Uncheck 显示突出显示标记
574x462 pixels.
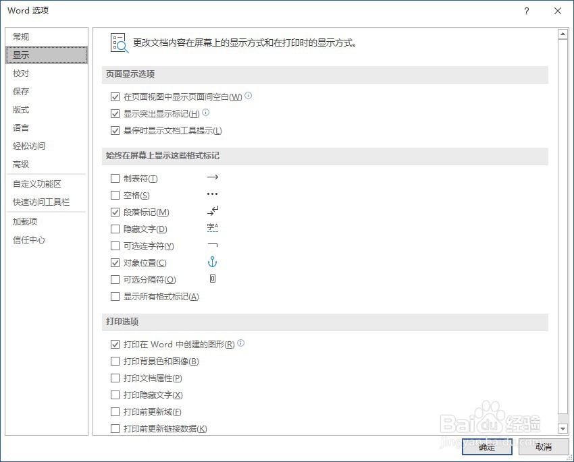click(x=115, y=113)
